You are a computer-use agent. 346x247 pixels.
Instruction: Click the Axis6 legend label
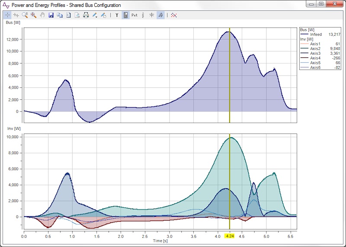click(315, 67)
